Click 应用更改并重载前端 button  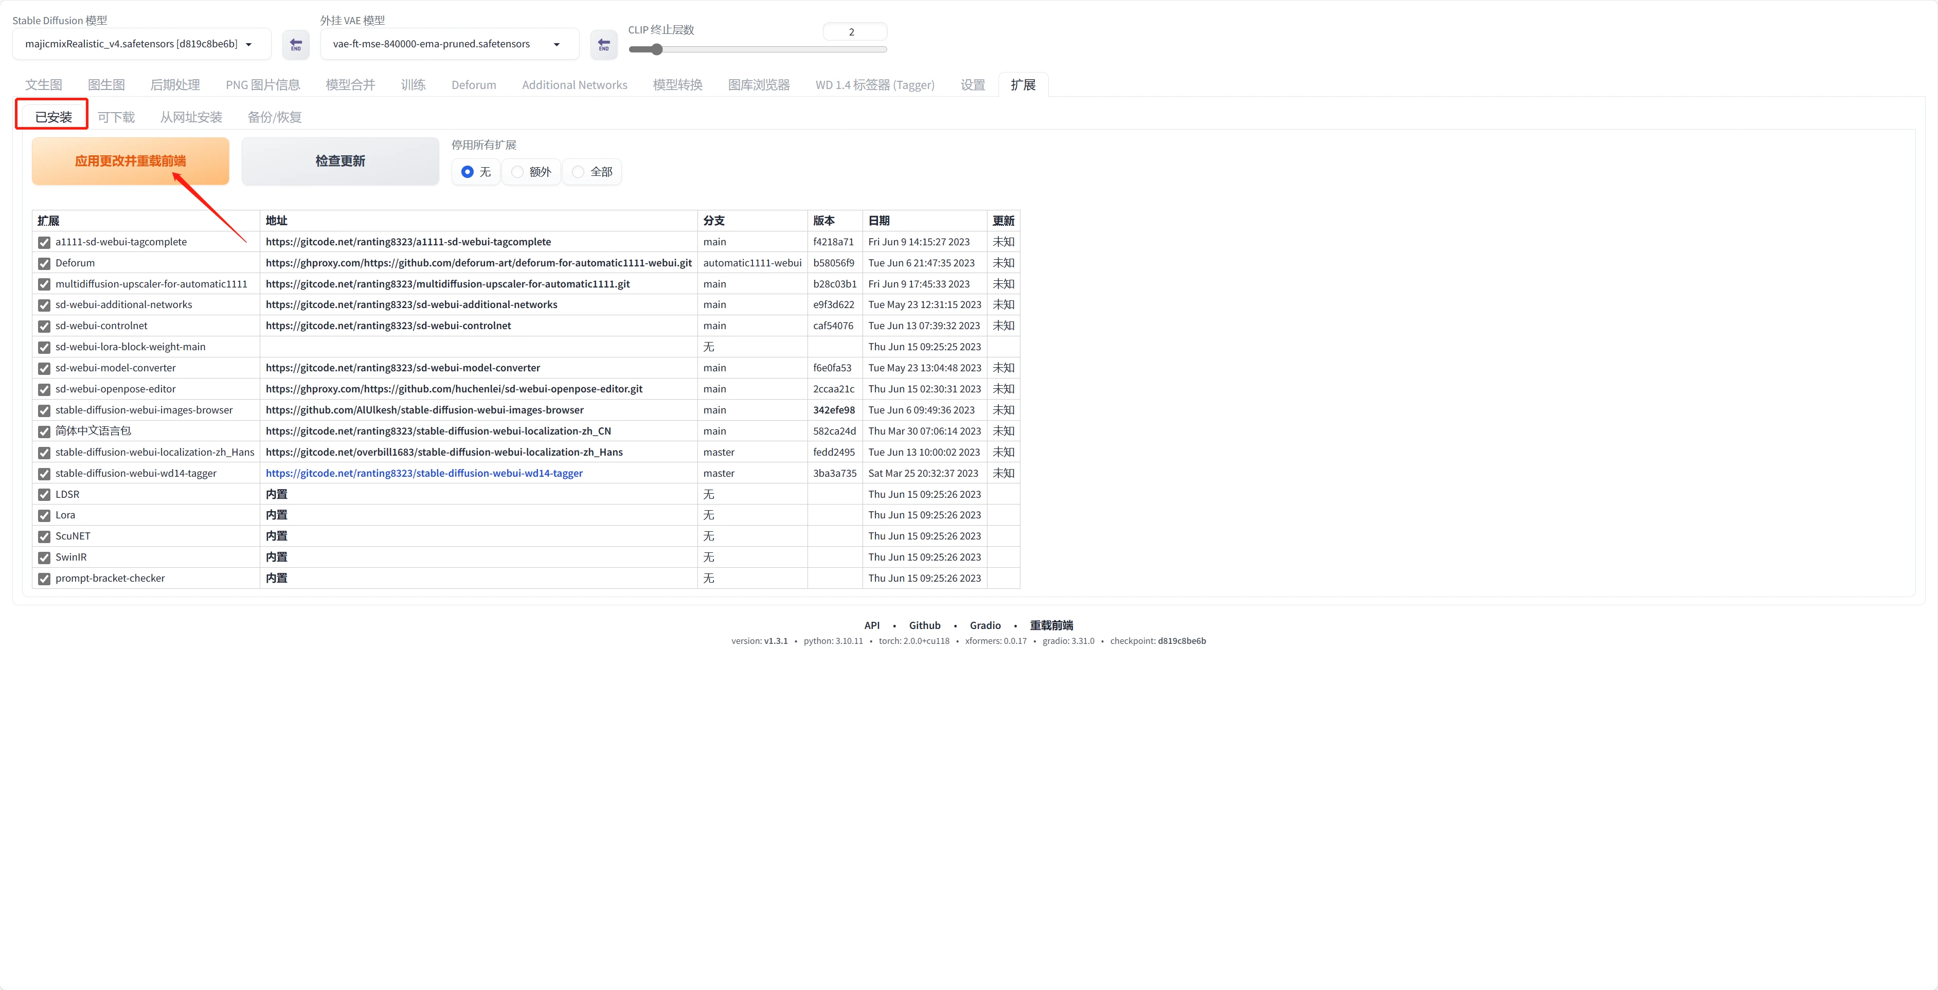[130, 161]
